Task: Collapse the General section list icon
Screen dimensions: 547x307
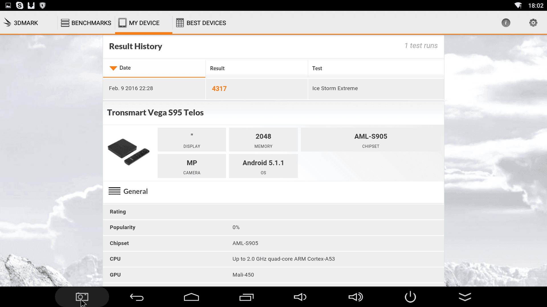Action: pyautogui.click(x=115, y=191)
